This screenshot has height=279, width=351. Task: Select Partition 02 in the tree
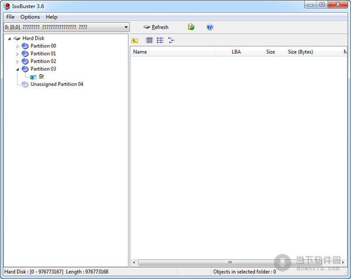pos(43,61)
